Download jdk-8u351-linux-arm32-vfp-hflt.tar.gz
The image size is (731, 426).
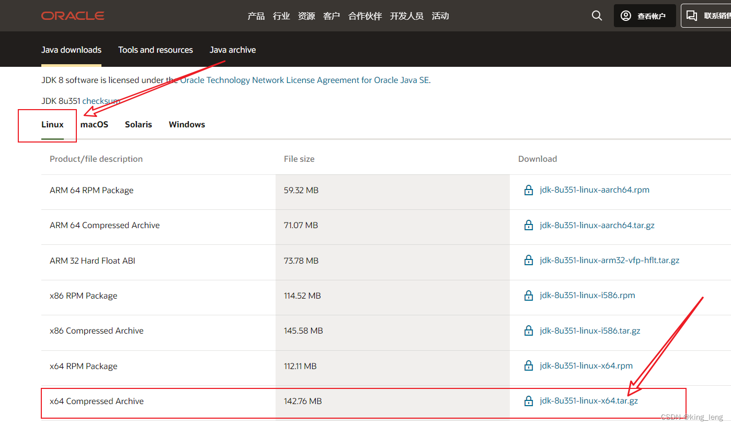610,260
